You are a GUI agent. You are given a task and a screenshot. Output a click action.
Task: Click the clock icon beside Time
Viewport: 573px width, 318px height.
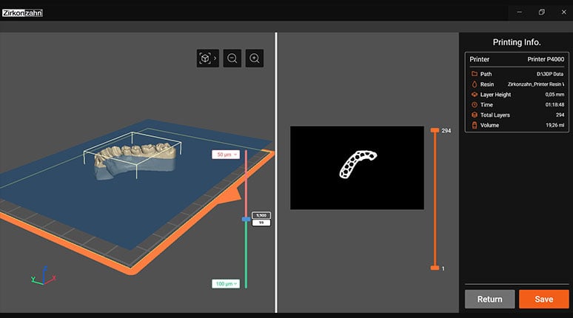[x=475, y=104]
